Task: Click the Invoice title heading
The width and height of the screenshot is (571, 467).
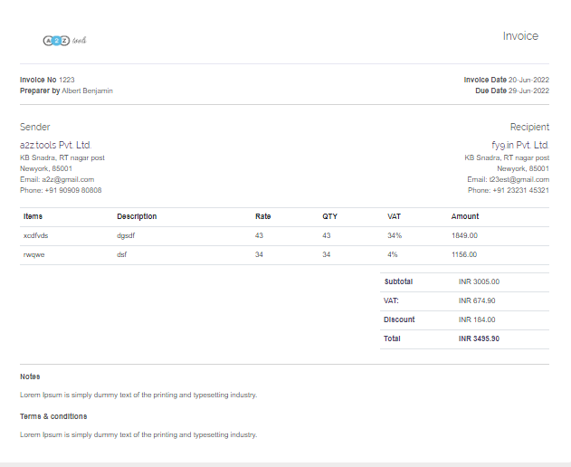Action: [520, 36]
